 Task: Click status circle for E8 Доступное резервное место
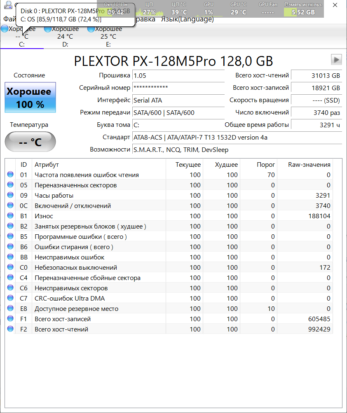click(10, 308)
